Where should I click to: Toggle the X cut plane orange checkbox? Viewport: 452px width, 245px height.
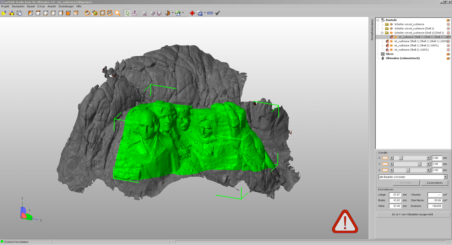click(x=385, y=158)
